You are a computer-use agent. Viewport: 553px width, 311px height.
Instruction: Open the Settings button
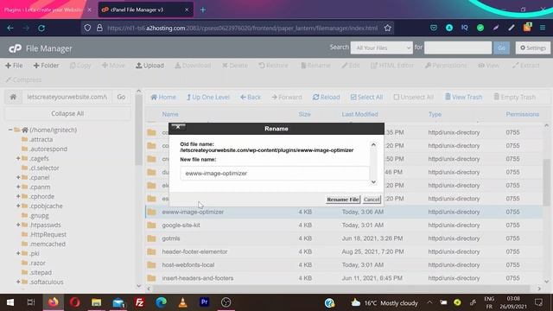533,48
